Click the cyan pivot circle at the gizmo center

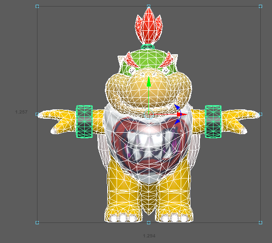click(149, 114)
